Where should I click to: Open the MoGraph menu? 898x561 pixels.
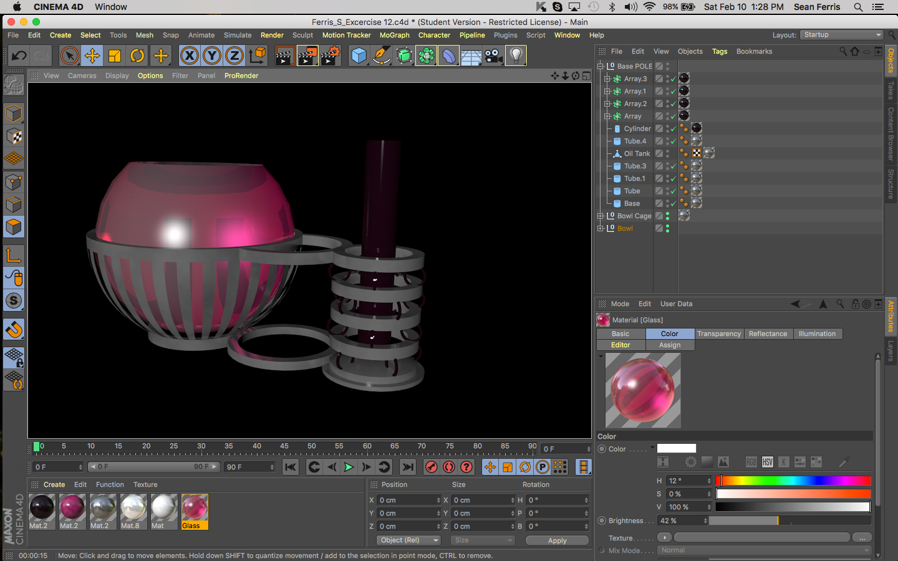(394, 36)
